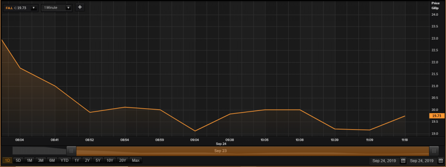Image resolution: width=446 pixels, height=167 pixels.
Task: Click the Price GBp axis header
Action: point(436,5)
